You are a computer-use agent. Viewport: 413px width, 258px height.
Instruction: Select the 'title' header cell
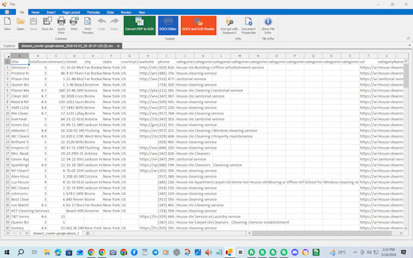click(19, 61)
